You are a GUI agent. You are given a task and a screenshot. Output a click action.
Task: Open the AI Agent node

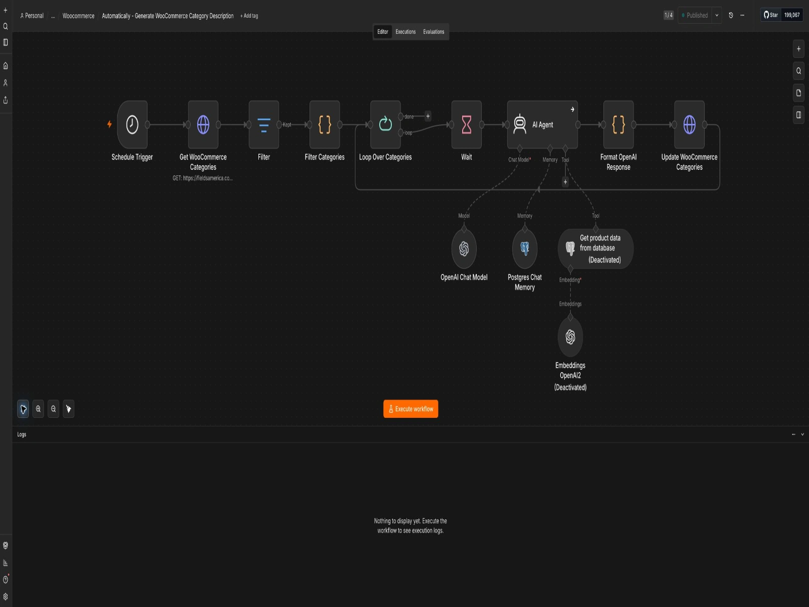click(543, 124)
